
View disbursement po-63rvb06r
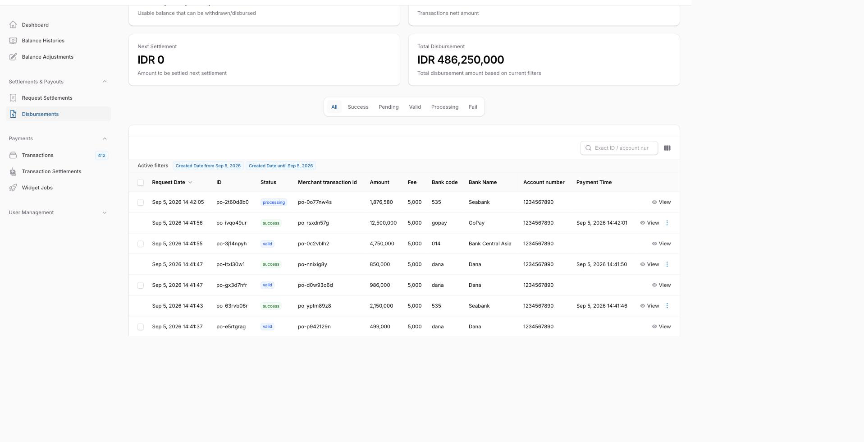coord(649,306)
